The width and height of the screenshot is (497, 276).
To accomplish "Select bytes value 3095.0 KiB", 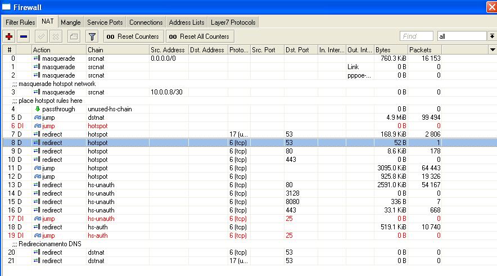I will point(392,168).
